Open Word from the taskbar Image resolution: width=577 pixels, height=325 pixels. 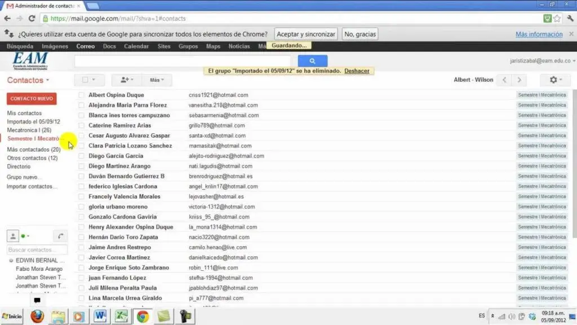(x=100, y=316)
